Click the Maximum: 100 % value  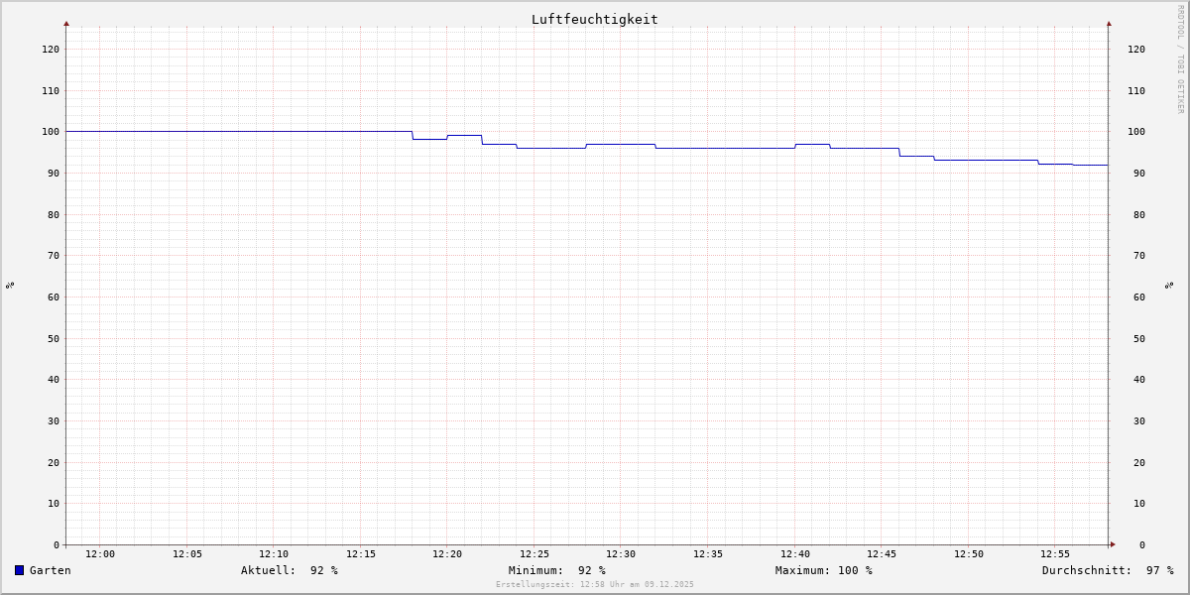(x=824, y=570)
